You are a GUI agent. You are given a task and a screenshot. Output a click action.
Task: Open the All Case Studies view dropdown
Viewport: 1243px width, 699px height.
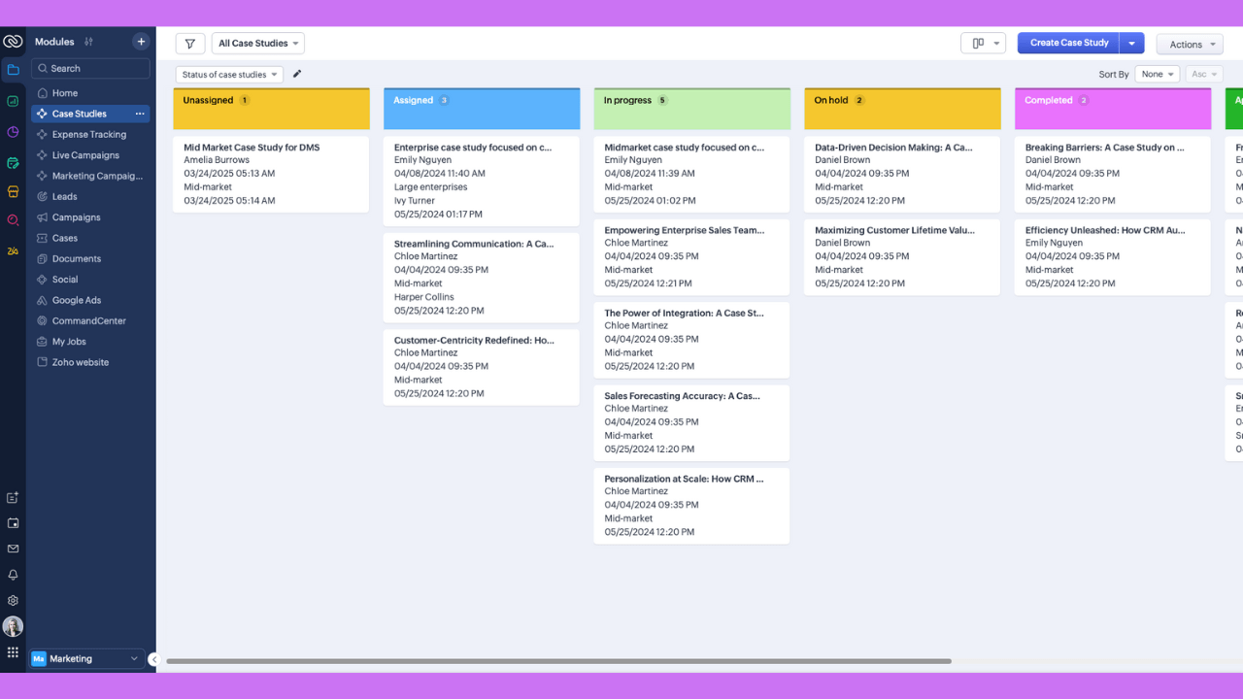258,43
